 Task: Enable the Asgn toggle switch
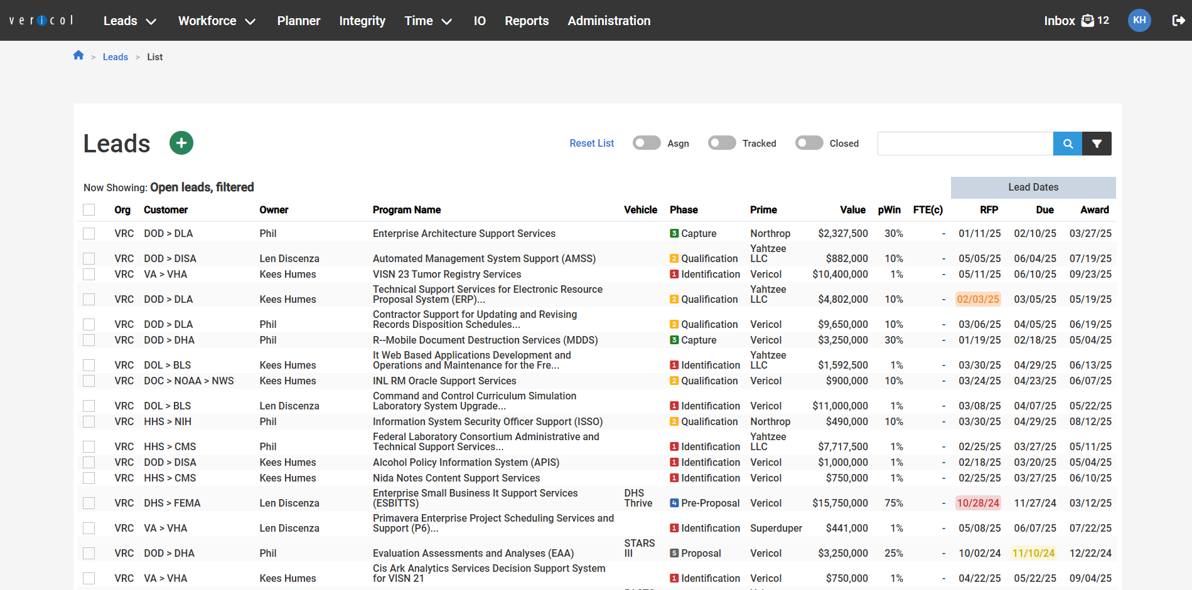(646, 143)
